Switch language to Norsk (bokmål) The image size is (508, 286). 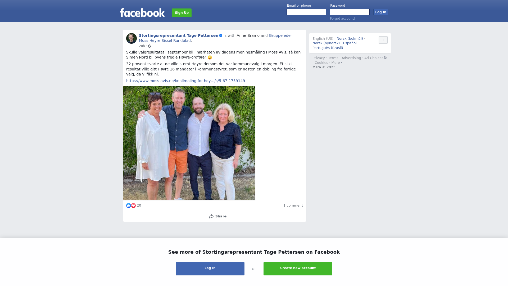click(x=350, y=39)
